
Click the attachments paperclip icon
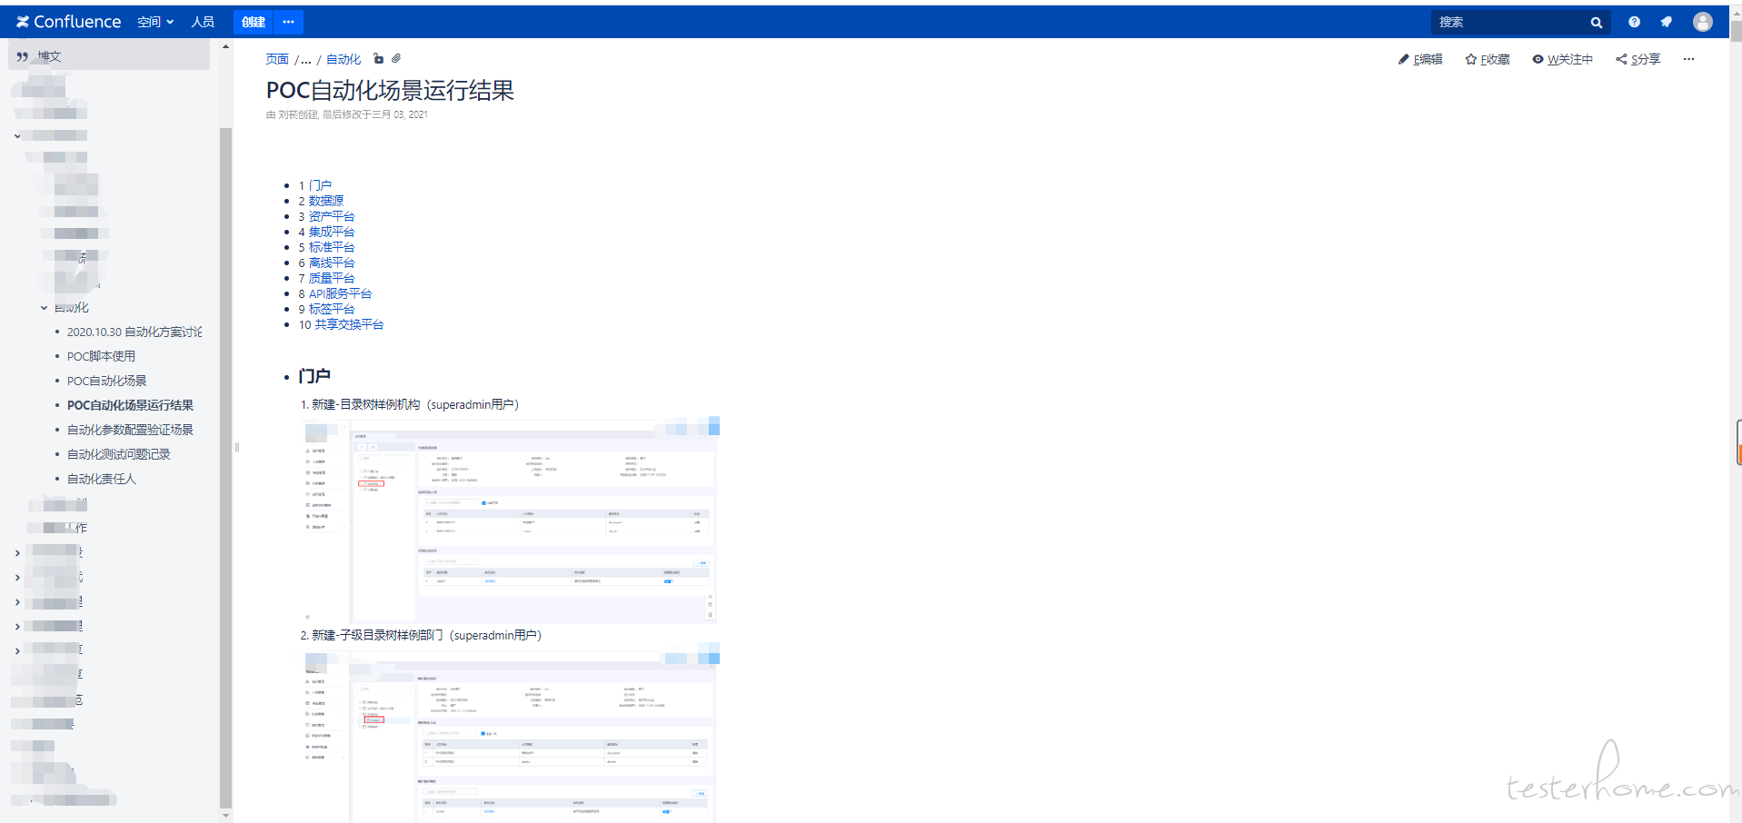(396, 59)
